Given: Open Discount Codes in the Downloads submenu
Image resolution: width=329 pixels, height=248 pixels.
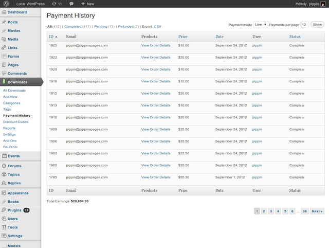Looking at the screenshot, I should (15, 122).
